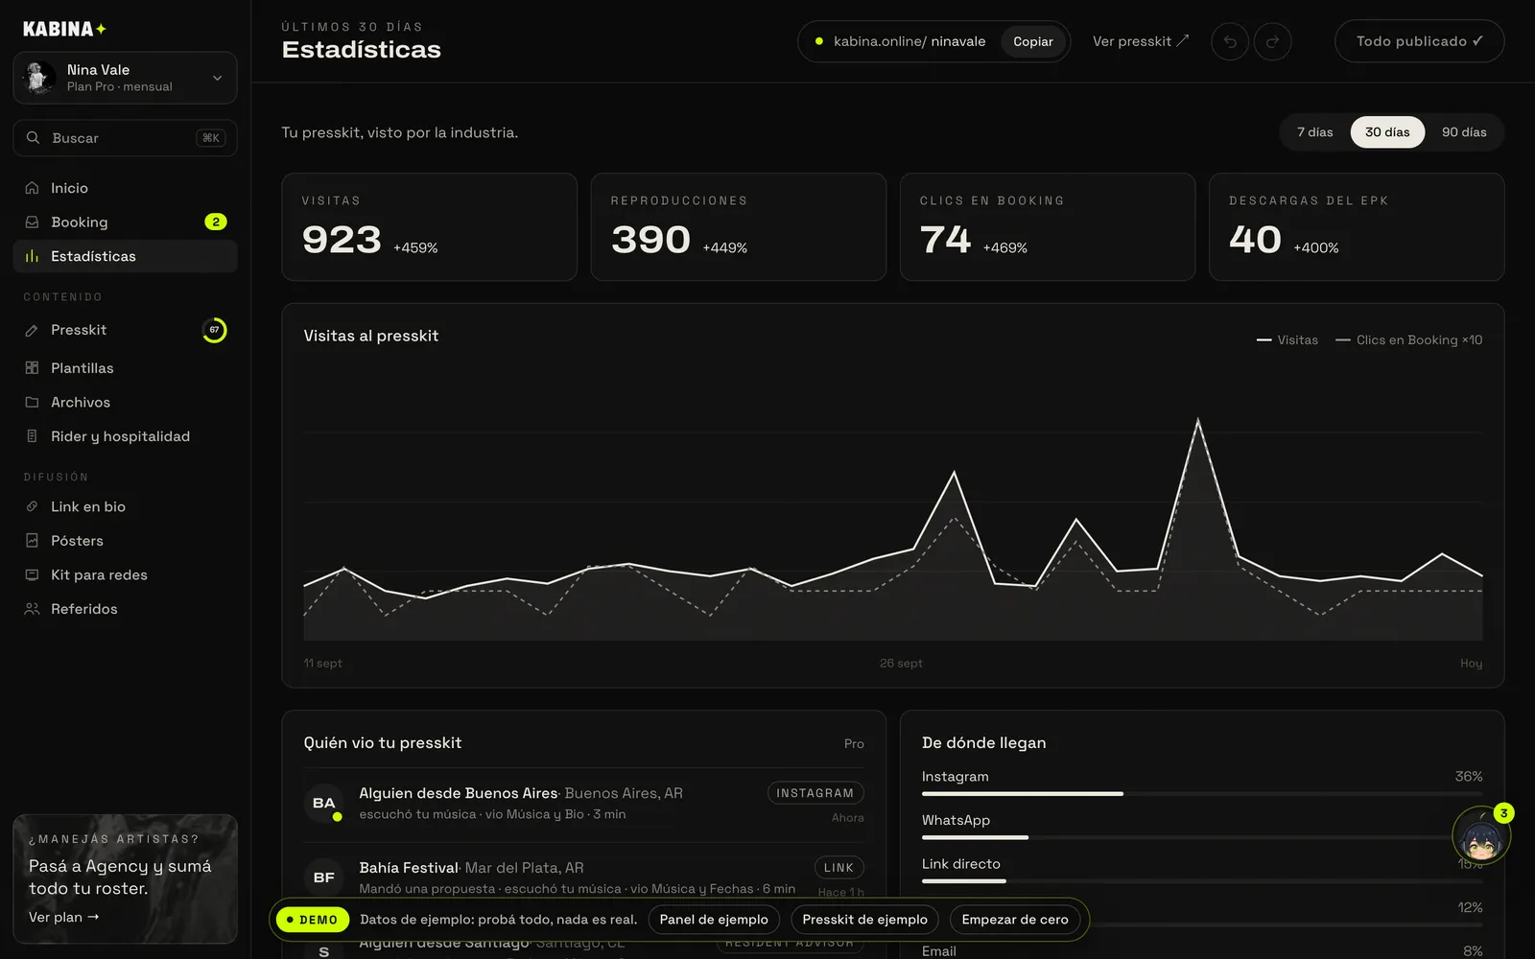Select Panel de ejemplo in demo bar
The image size is (1535, 959).
pos(714,920)
